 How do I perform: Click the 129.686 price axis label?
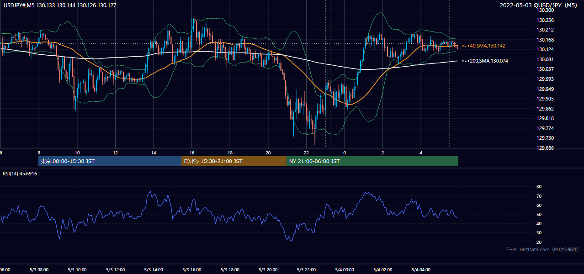(545, 148)
